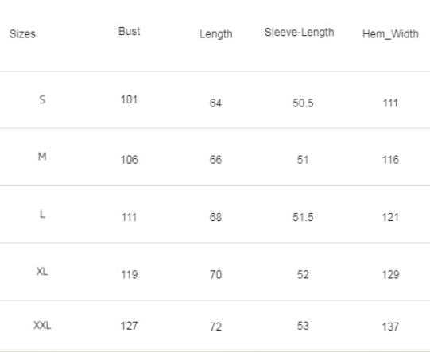Select the Sleeve-Length column header
The width and height of the screenshot is (430, 352).
299,33
